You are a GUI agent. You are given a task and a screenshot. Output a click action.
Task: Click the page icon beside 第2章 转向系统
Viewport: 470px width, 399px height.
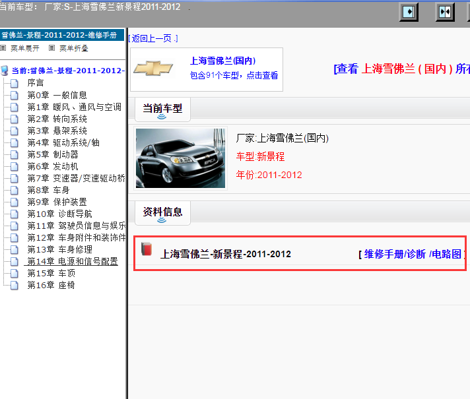(x=14, y=119)
